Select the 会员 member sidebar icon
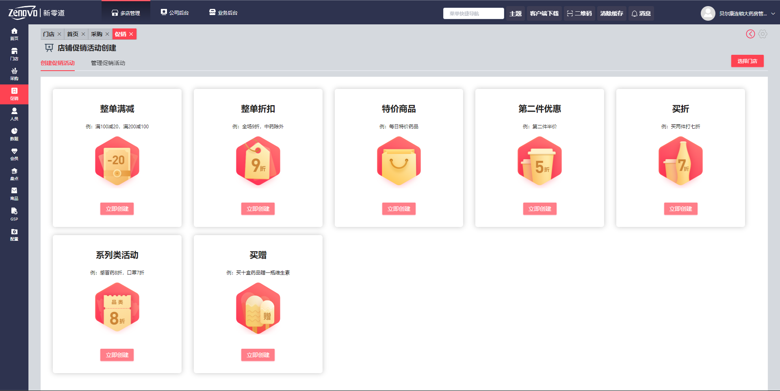This screenshot has height=391, width=780. pos(14,154)
